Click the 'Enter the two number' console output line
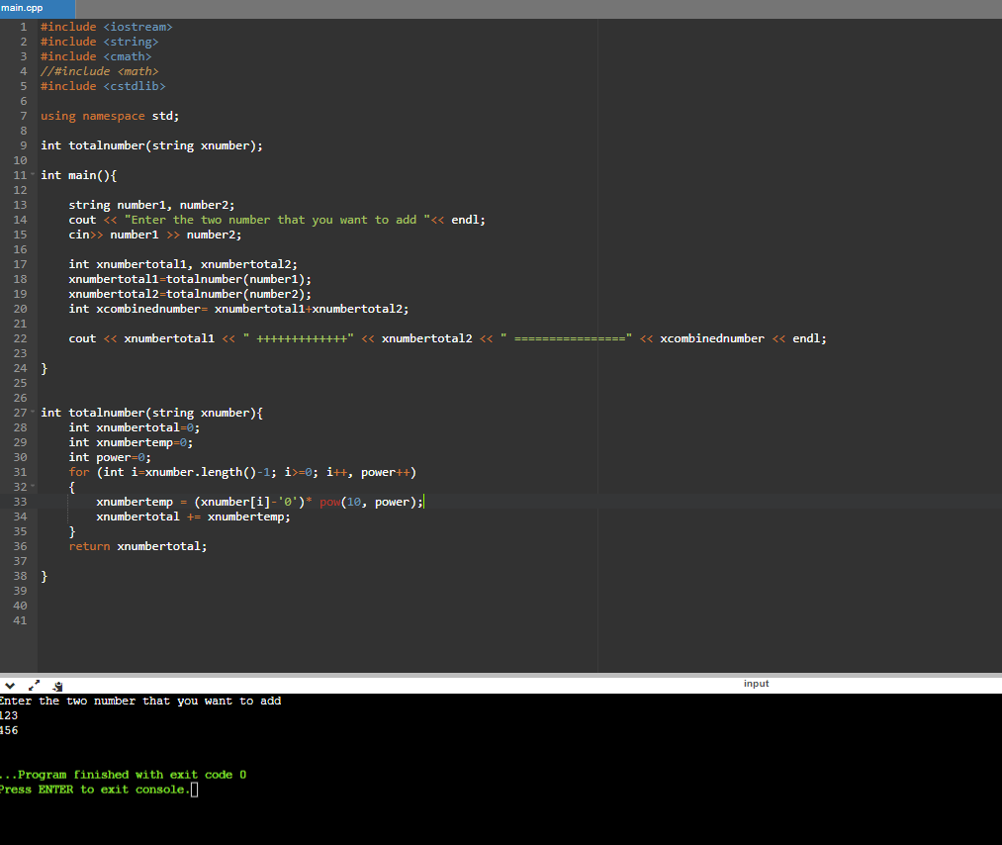 [139, 701]
